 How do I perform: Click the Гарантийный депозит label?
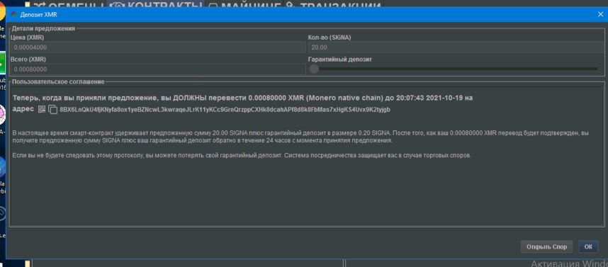coord(340,59)
